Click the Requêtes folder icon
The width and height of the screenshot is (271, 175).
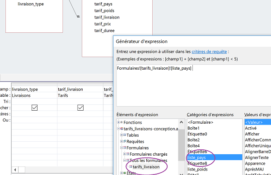(125, 141)
